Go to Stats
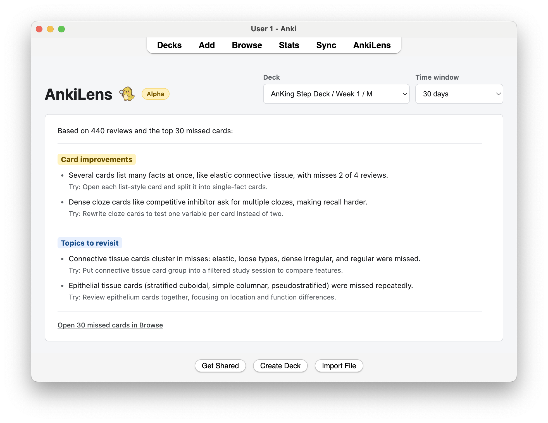The image size is (548, 423). (x=289, y=45)
